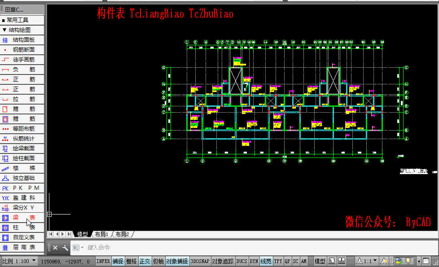
Task: Click the light bulb isolate objects icon
Action: pos(408,261)
